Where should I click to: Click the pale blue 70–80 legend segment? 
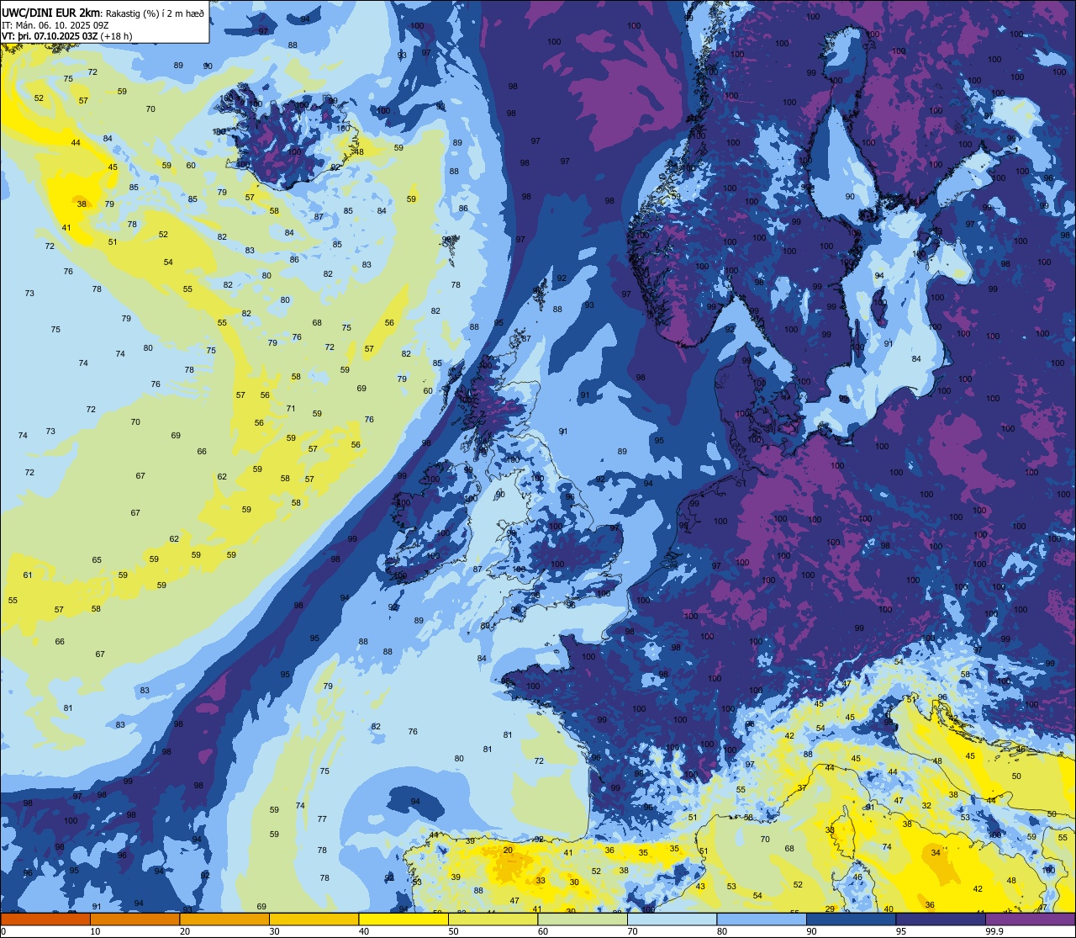(x=672, y=919)
